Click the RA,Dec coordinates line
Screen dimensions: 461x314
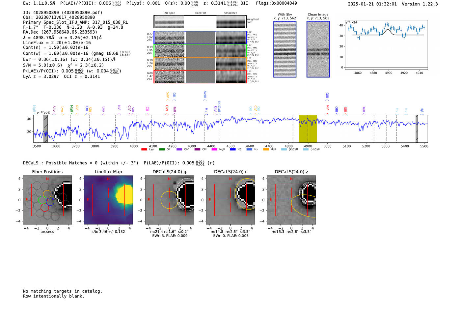(x=60, y=32)
